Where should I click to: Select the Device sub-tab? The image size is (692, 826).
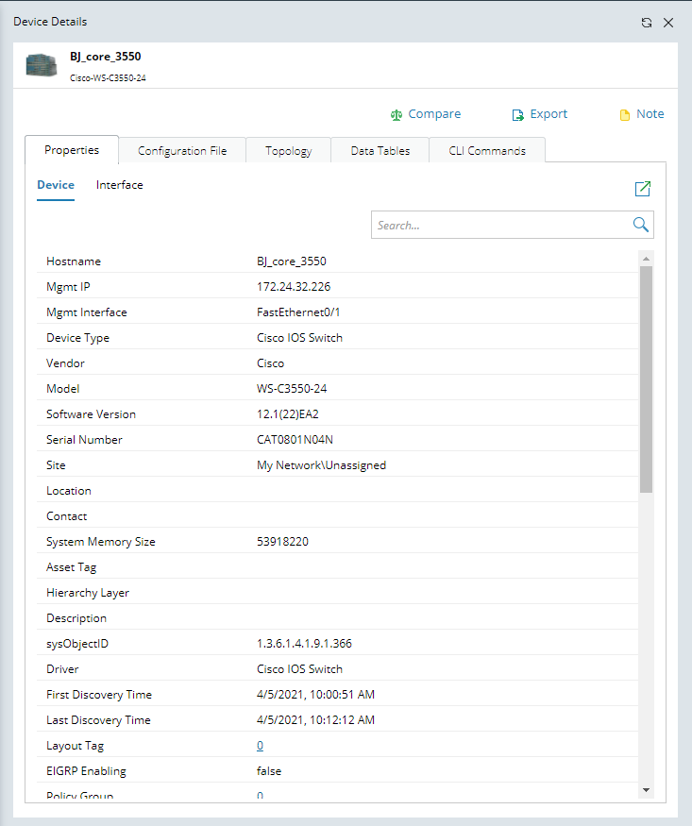56,185
